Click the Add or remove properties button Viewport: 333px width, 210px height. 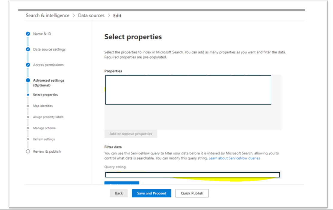point(131,134)
